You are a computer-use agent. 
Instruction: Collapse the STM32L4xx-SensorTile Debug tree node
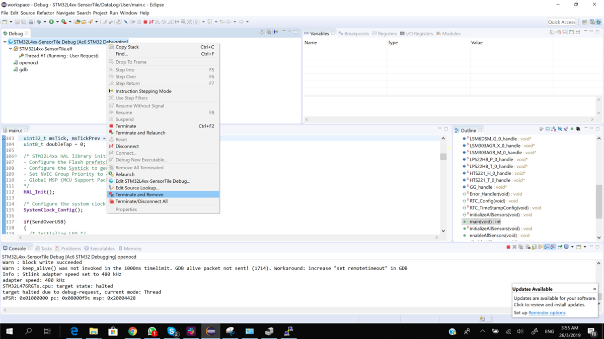[5, 42]
